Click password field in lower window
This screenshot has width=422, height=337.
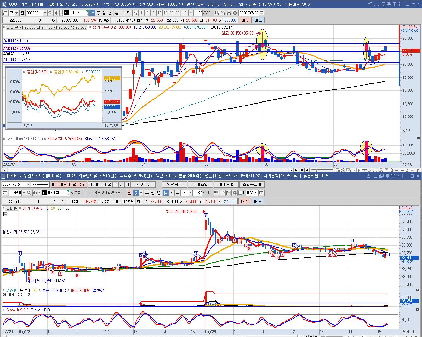pos(40,185)
